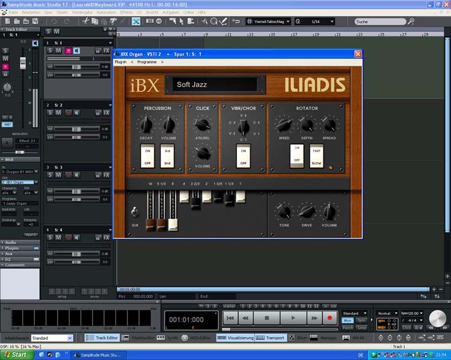Open the Manager from bottom bar
This screenshot has height=360, width=451.
pos(324,338)
